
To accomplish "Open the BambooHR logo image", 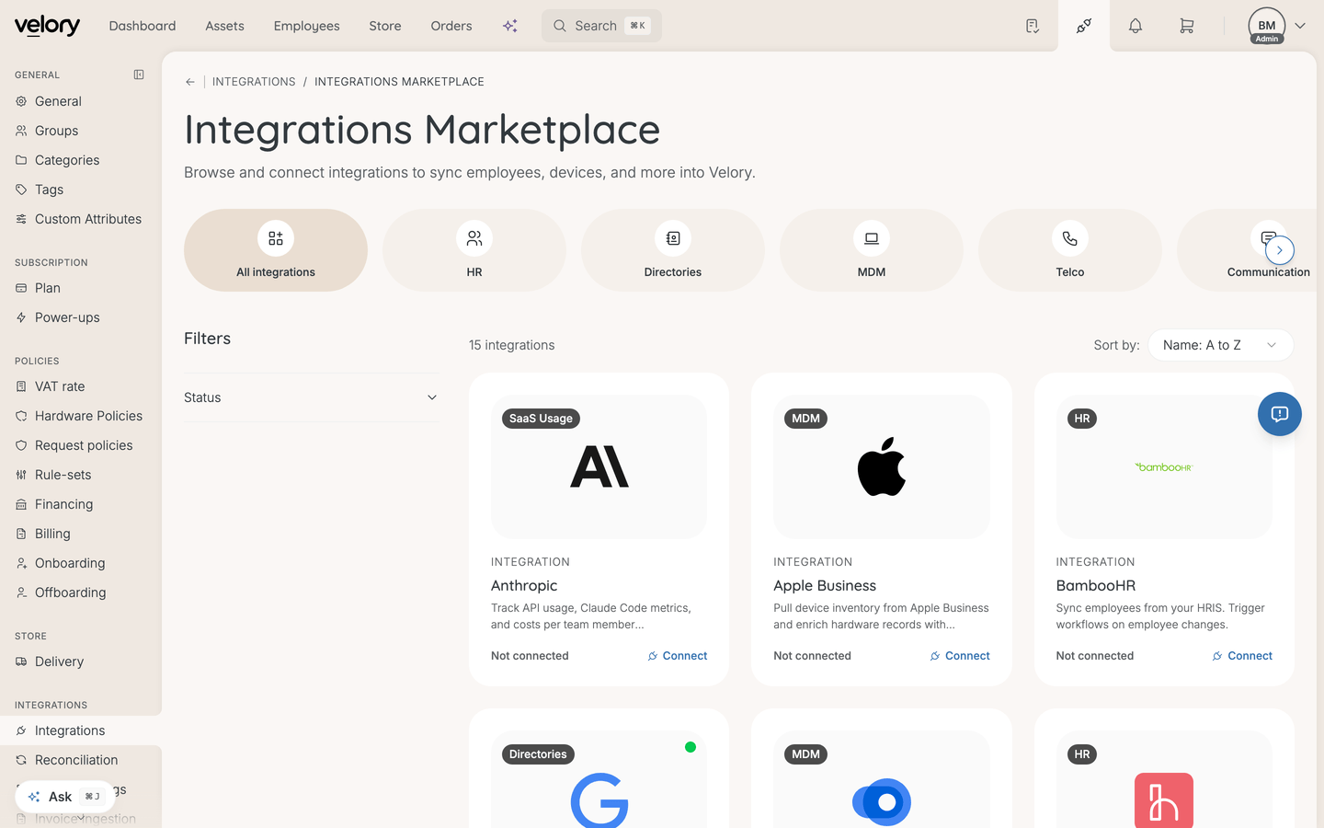I will pyautogui.click(x=1164, y=466).
